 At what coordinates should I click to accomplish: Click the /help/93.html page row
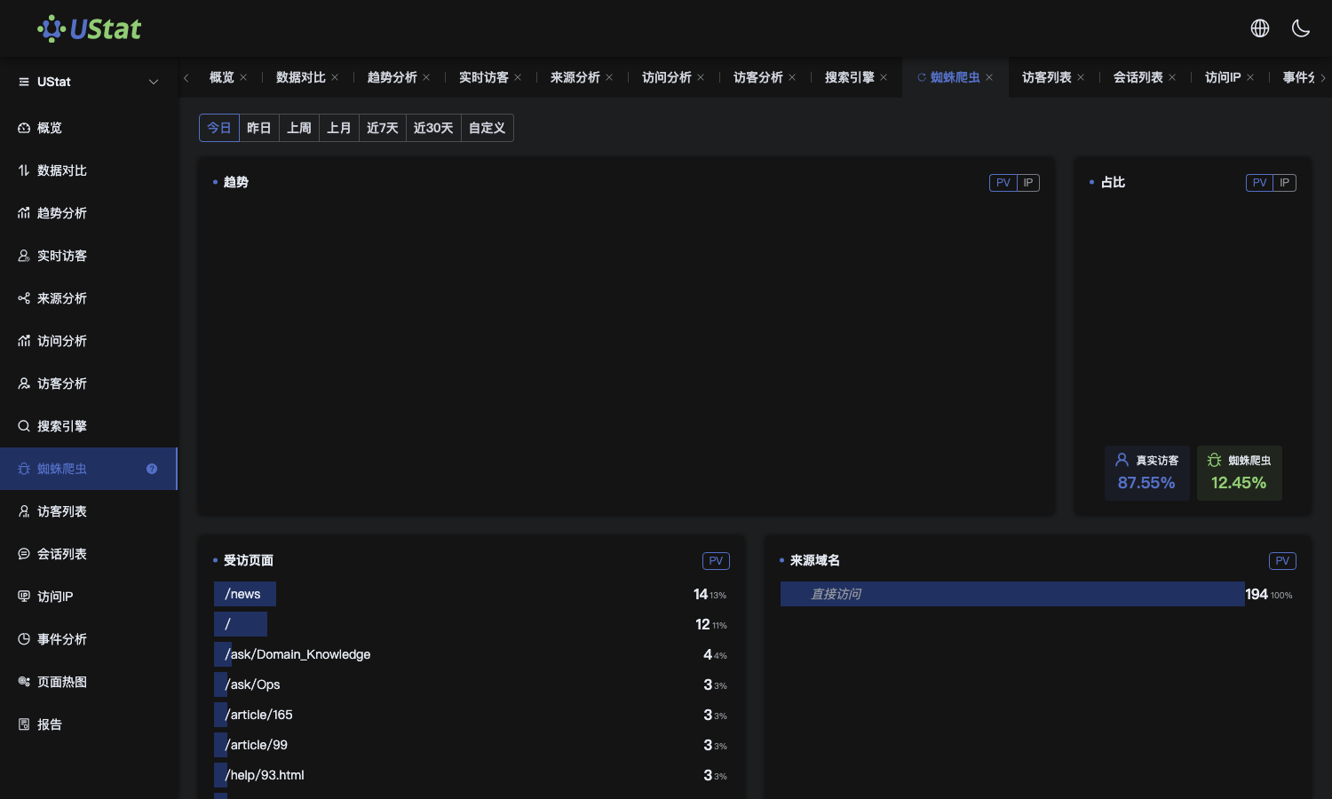[472, 775]
